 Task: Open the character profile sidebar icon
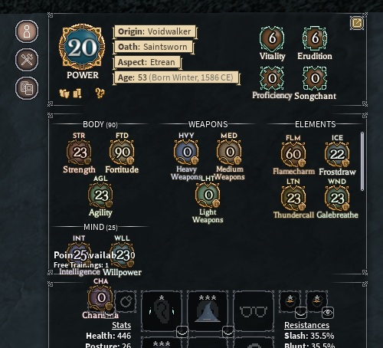27,31
